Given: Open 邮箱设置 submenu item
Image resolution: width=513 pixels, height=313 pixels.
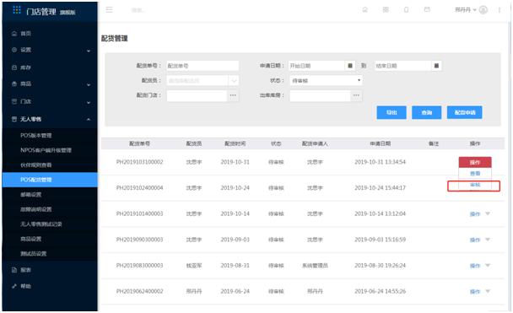Looking at the screenshot, I should point(50,195).
